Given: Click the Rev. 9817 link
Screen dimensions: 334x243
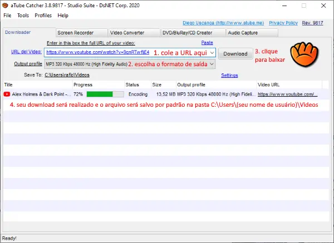Looking at the screenshot, I should tap(312, 23).
